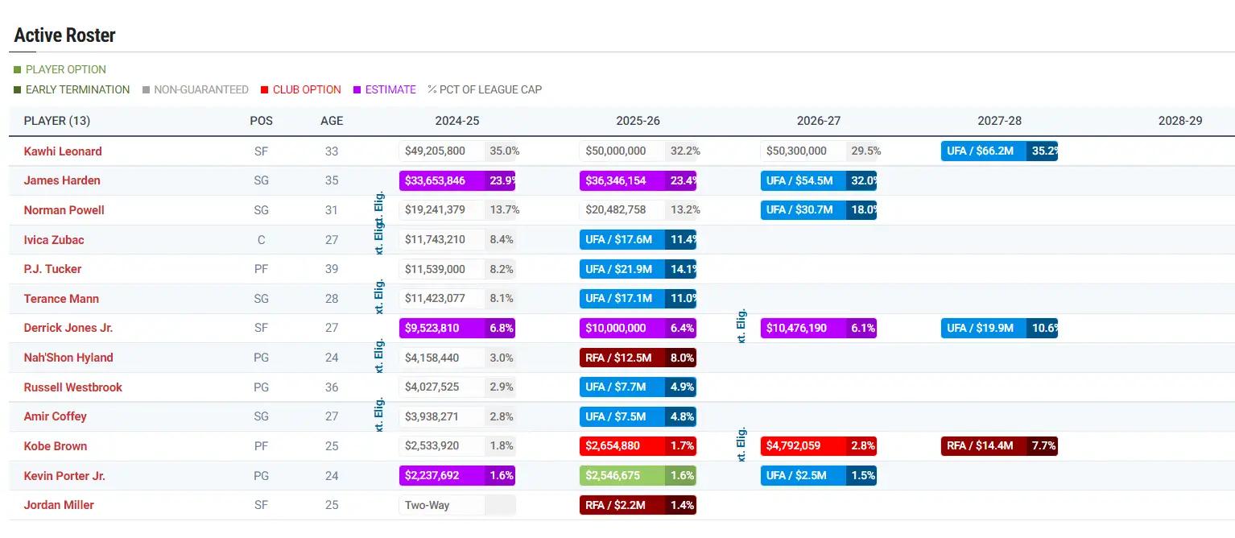Click the 2025-26 column header

[x=638, y=121]
